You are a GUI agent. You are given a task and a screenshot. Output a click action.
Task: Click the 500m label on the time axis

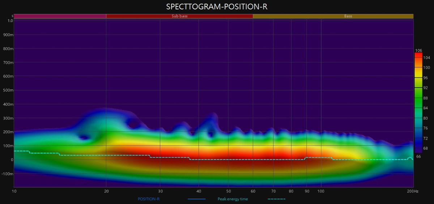pos(8,90)
